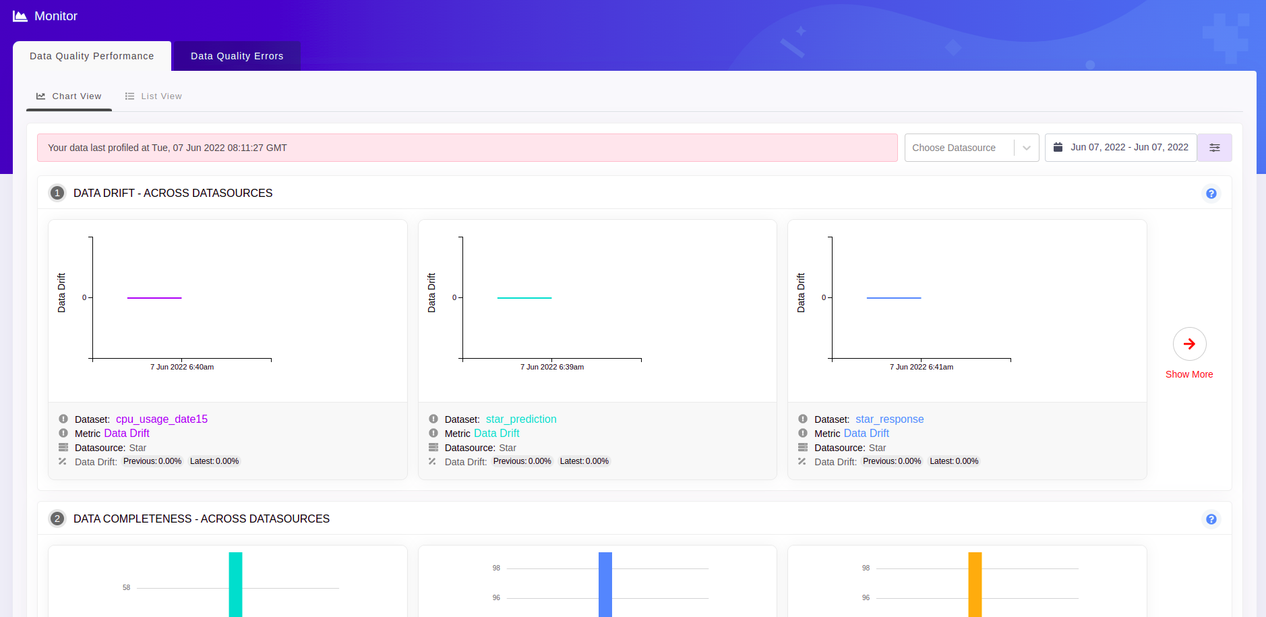Click the calendar icon in date range
The image size is (1266, 617).
point(1058,147)
